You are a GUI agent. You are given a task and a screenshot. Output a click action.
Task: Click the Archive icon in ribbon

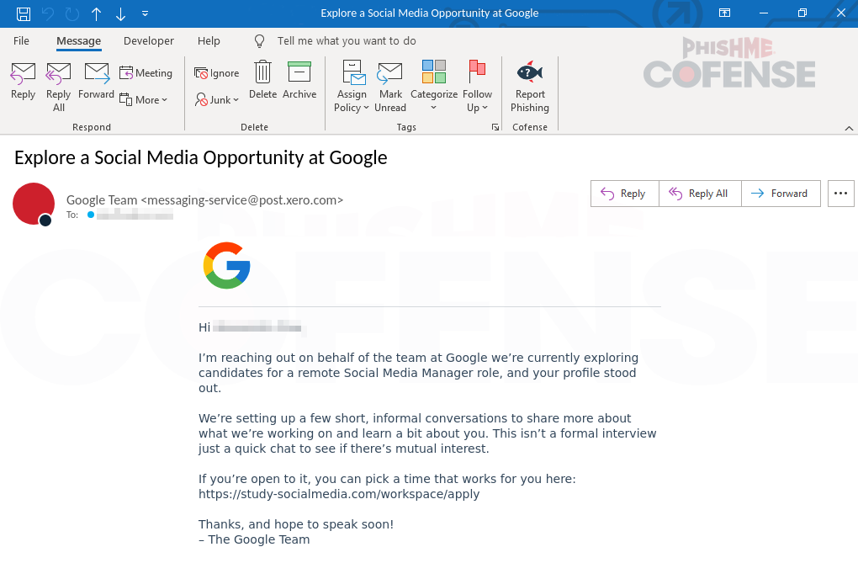point(299,73)
